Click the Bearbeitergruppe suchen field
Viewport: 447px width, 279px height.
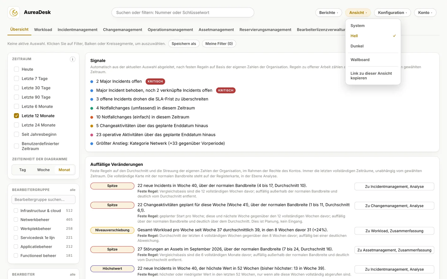tap(43, 200)
